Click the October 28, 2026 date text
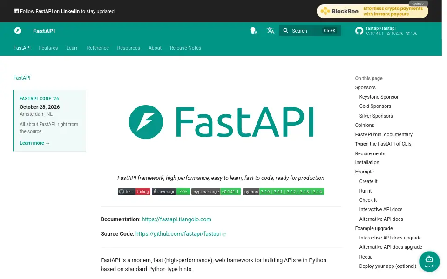 (x=40, y=107)
